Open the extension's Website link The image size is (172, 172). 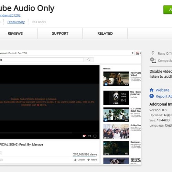click(162, 90)
